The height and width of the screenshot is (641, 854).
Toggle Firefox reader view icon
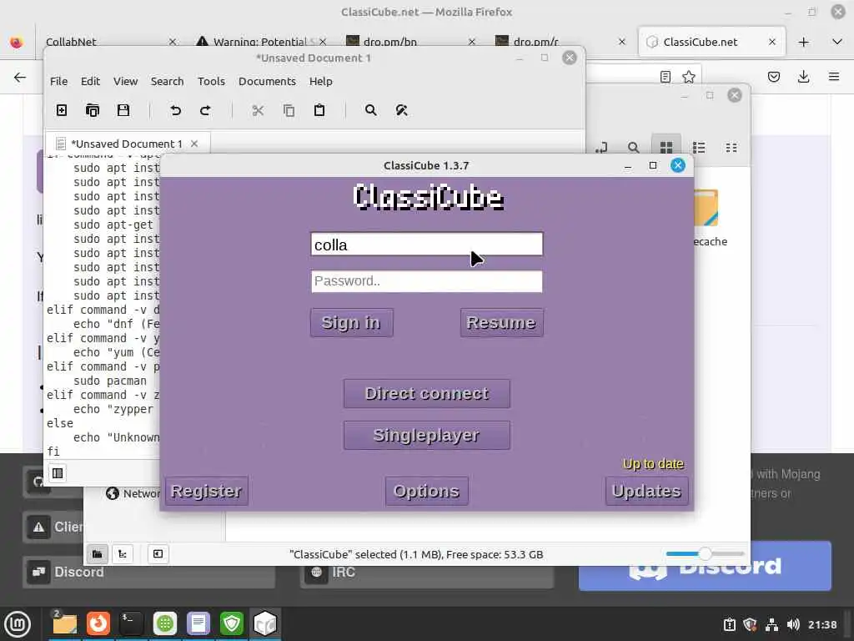tap(665, 77)
